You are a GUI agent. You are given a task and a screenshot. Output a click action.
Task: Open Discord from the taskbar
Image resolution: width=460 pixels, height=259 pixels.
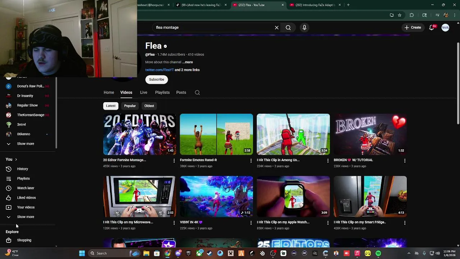coord(178,253)
